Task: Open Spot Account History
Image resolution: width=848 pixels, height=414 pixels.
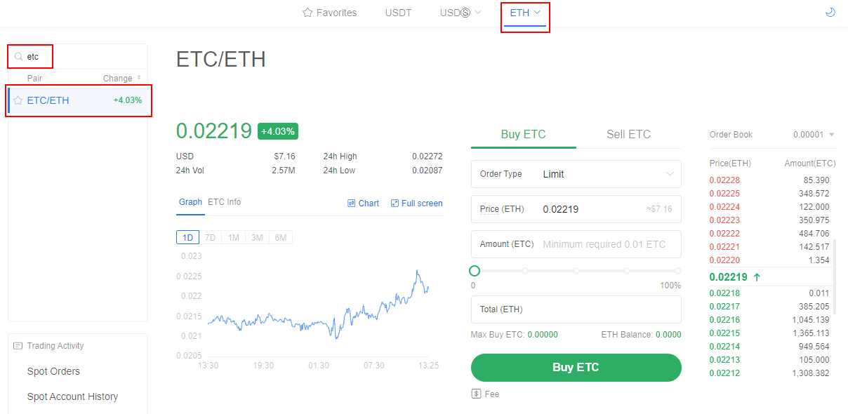Action: 72,396
